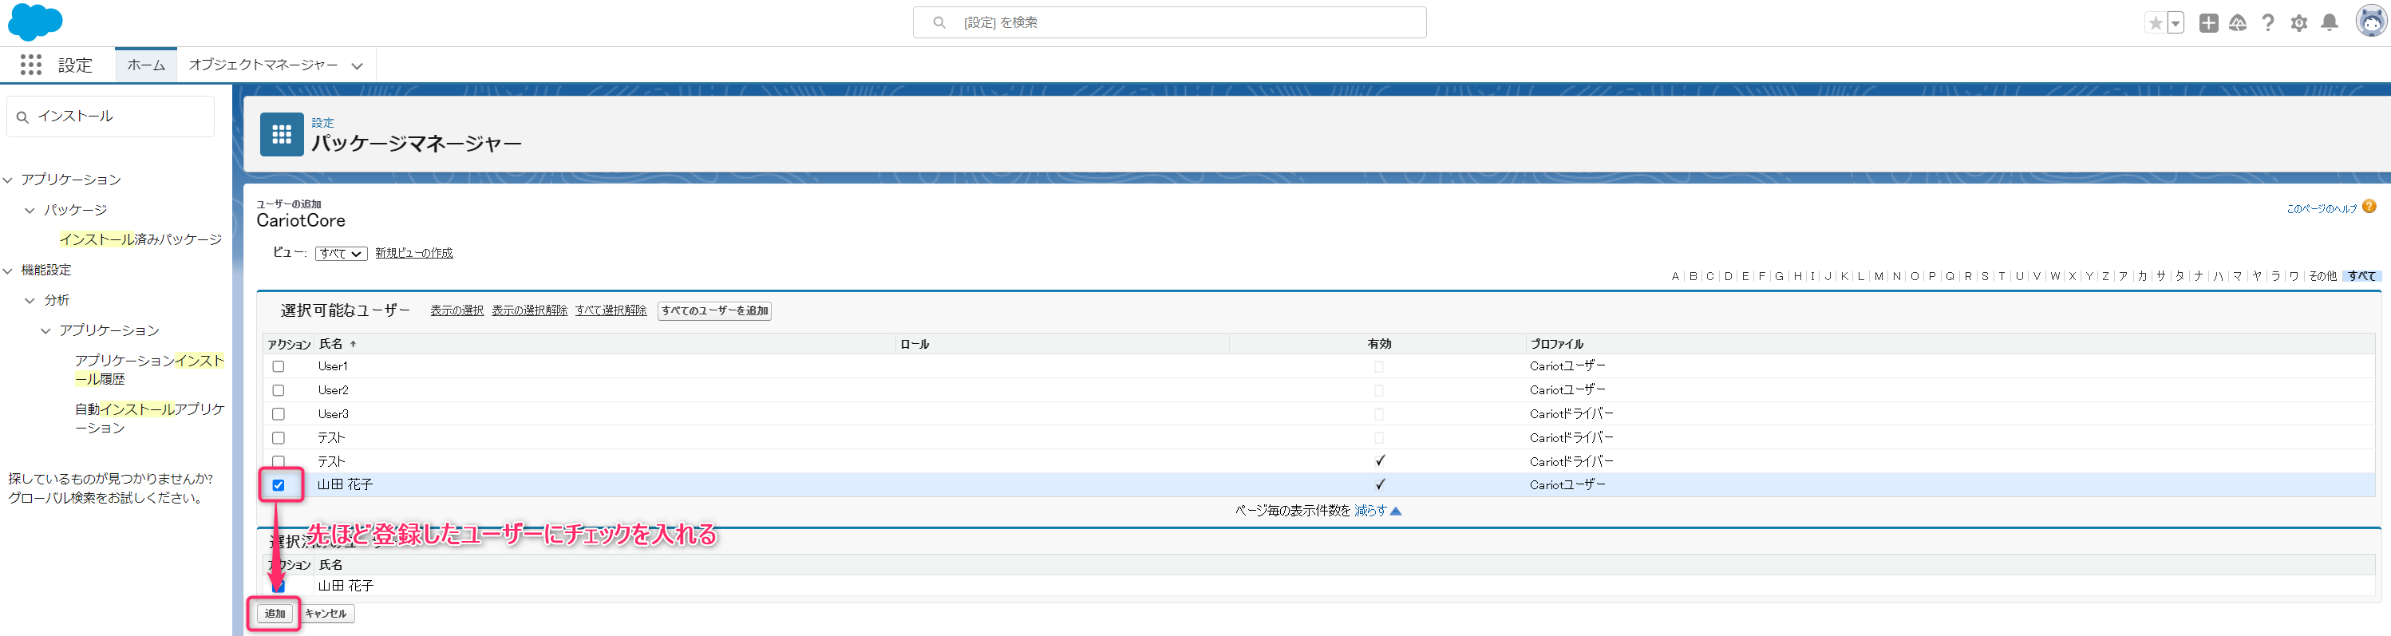Click the Package Manager page icon
Viewport: 2391px width, 636px height.
pos(281,135)
